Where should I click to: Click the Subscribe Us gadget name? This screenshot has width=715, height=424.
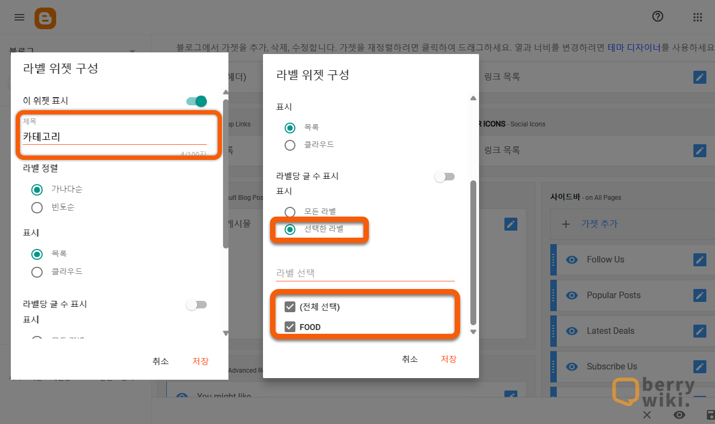tap(612, 367)
